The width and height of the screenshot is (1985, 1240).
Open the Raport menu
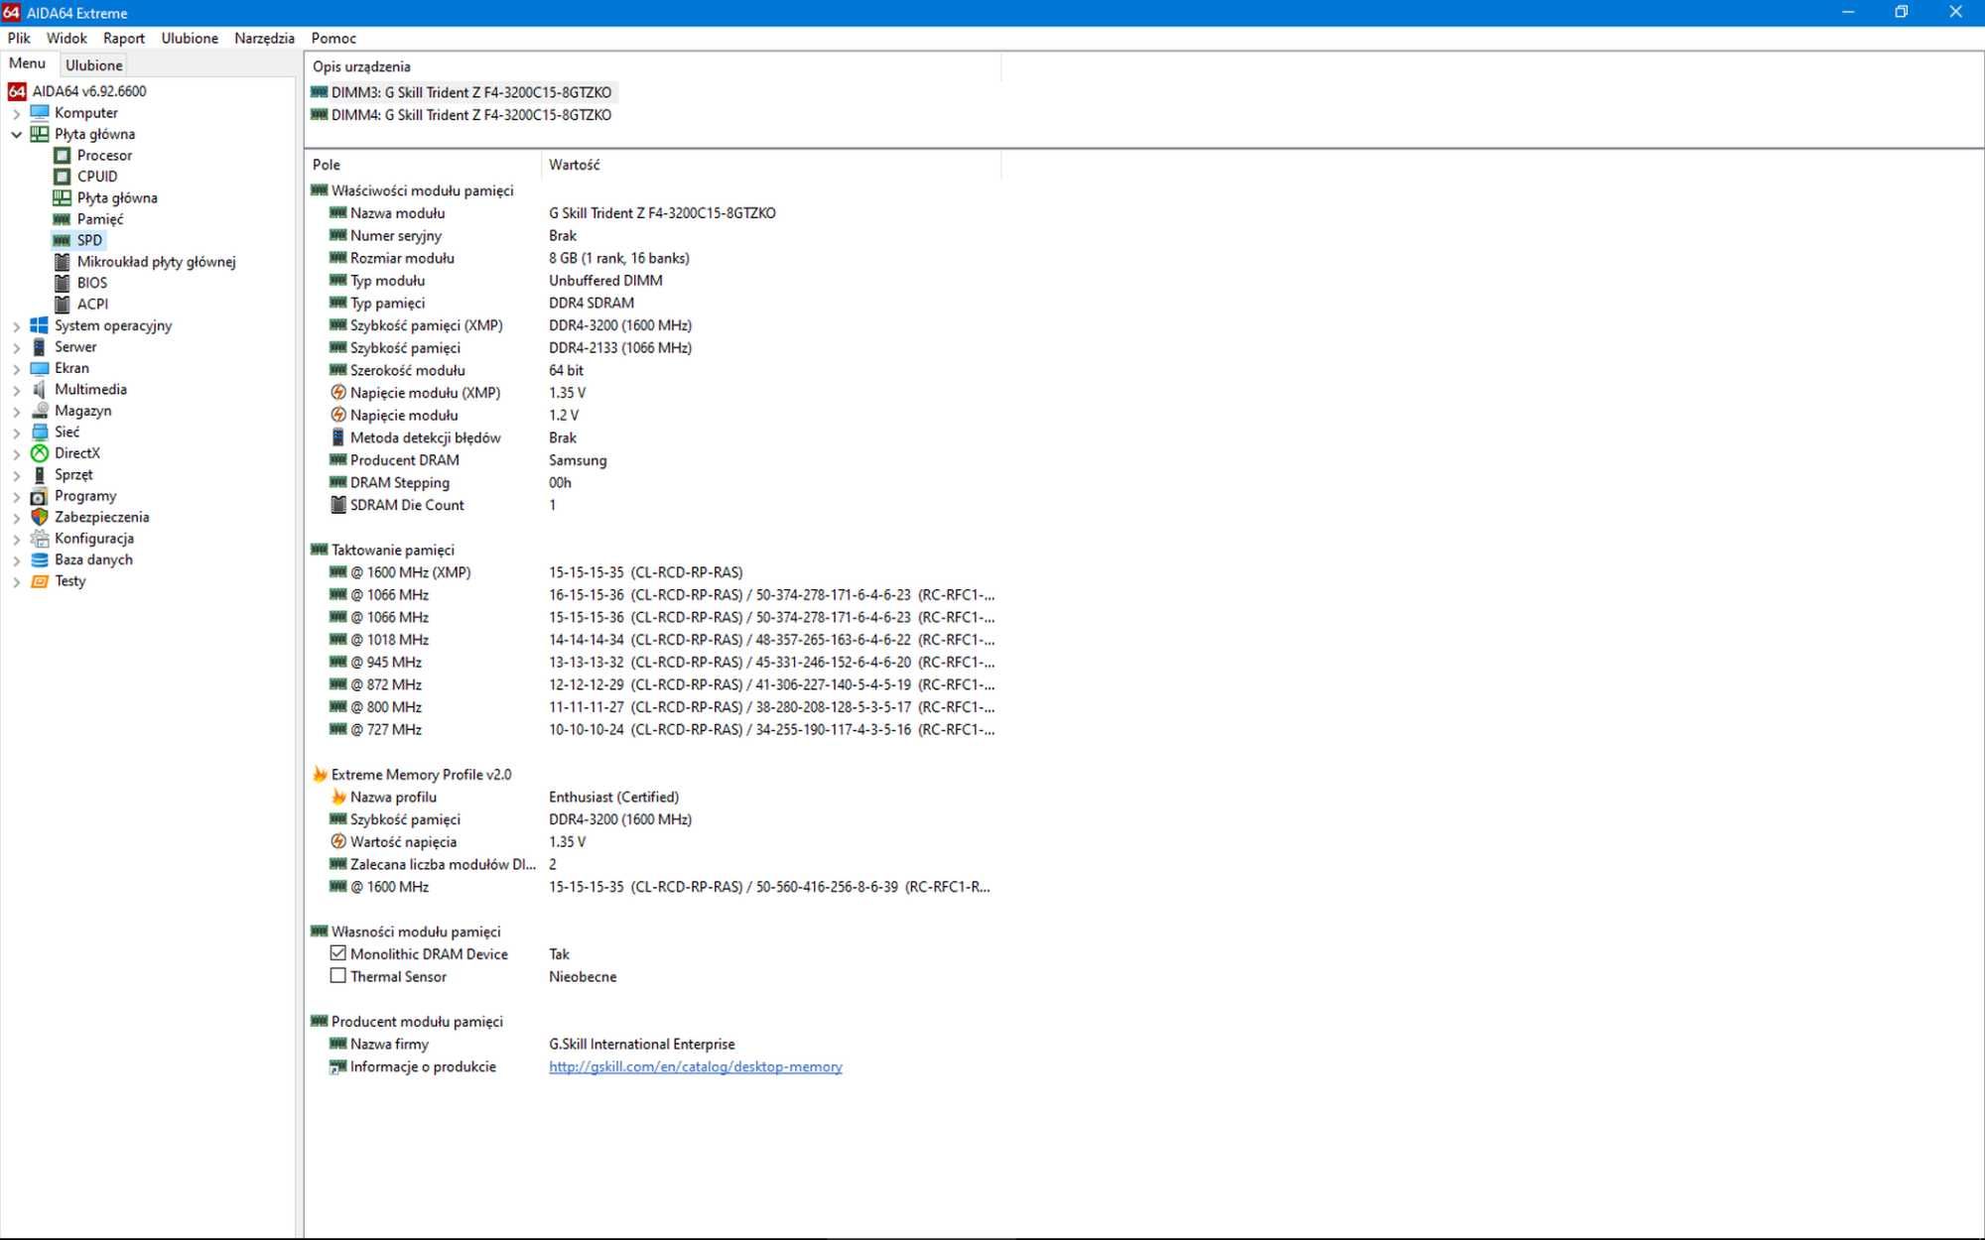pyautogui.click(x=124, y=38)
